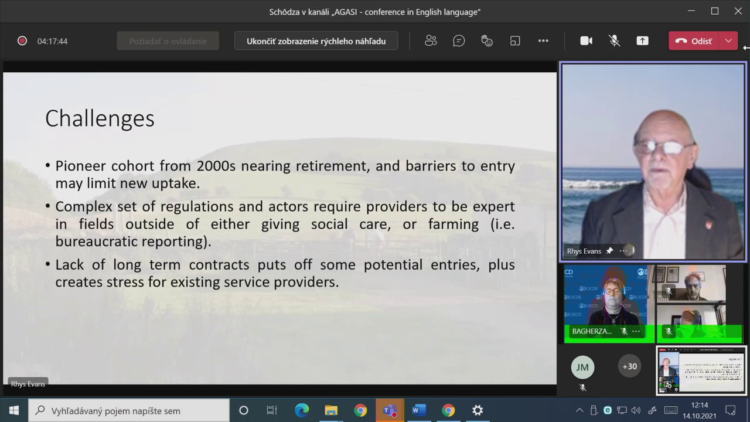This screenshot has height=422, width=750.
Task: Open the participants list panel
Action: click(431, 40)
